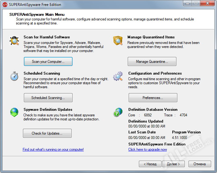
Task: Go back with the Назад button
Action: point(150,164)
